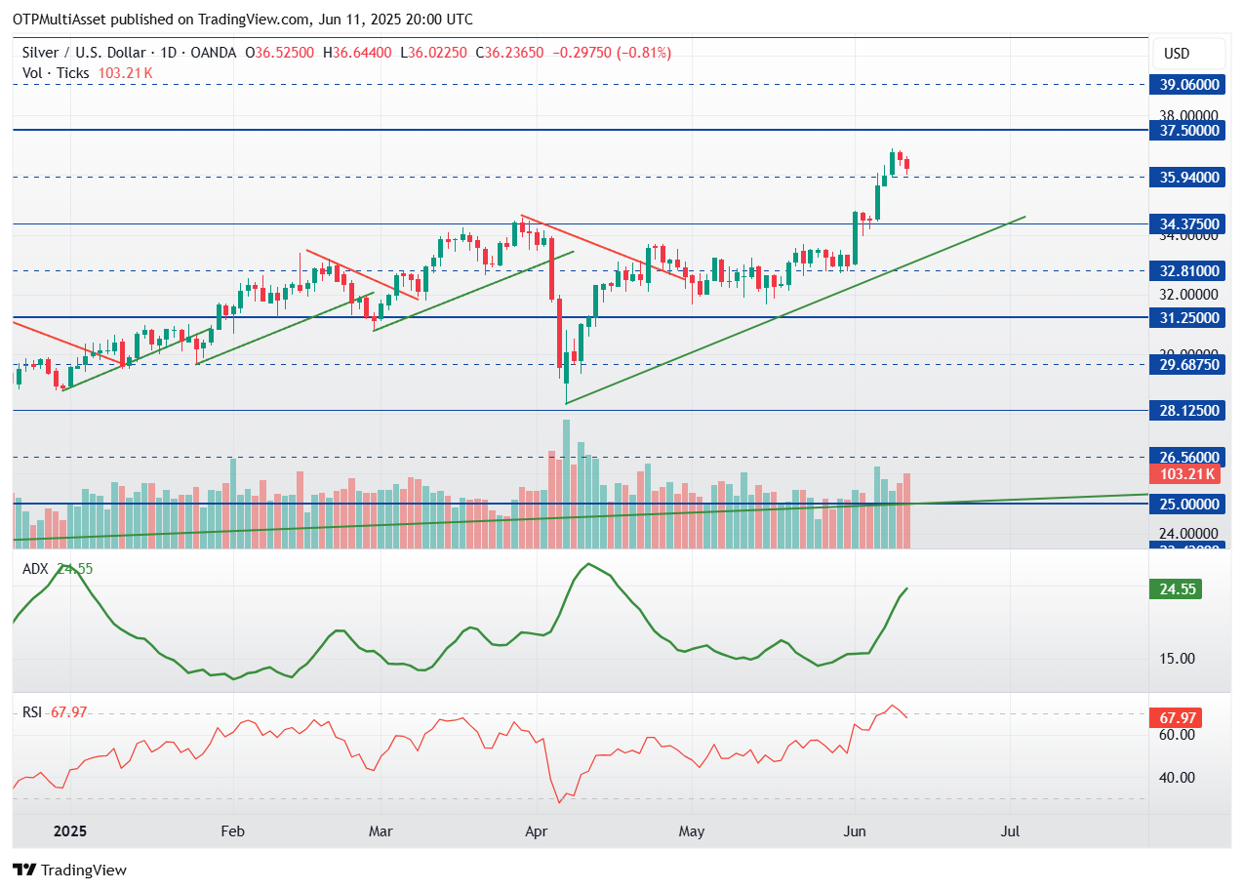Click the OANDA source label
The width and height of the screenshot is (1244, 891).
click(214, 53)
